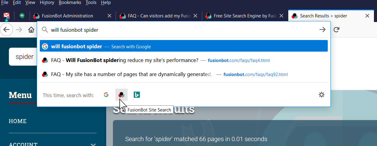377x146 pixels.
Task: Go to the home page
Action: 31,30
